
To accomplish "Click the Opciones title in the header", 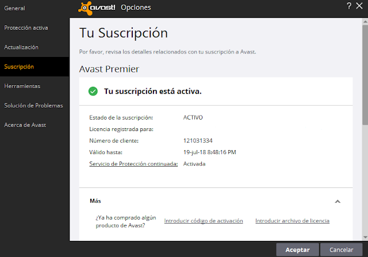I will coord(136,7).
